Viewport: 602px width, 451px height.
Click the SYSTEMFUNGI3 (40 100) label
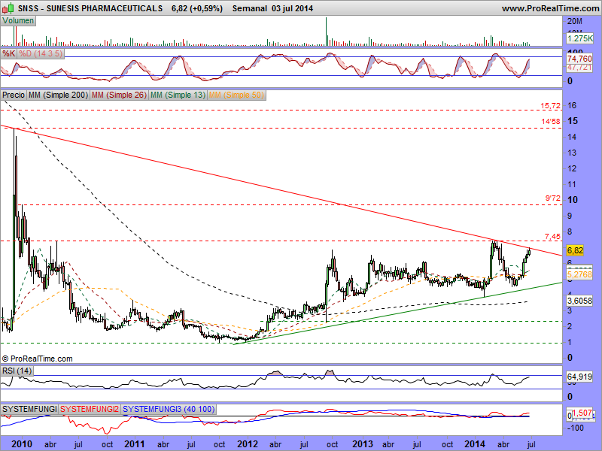click(169, 409)
